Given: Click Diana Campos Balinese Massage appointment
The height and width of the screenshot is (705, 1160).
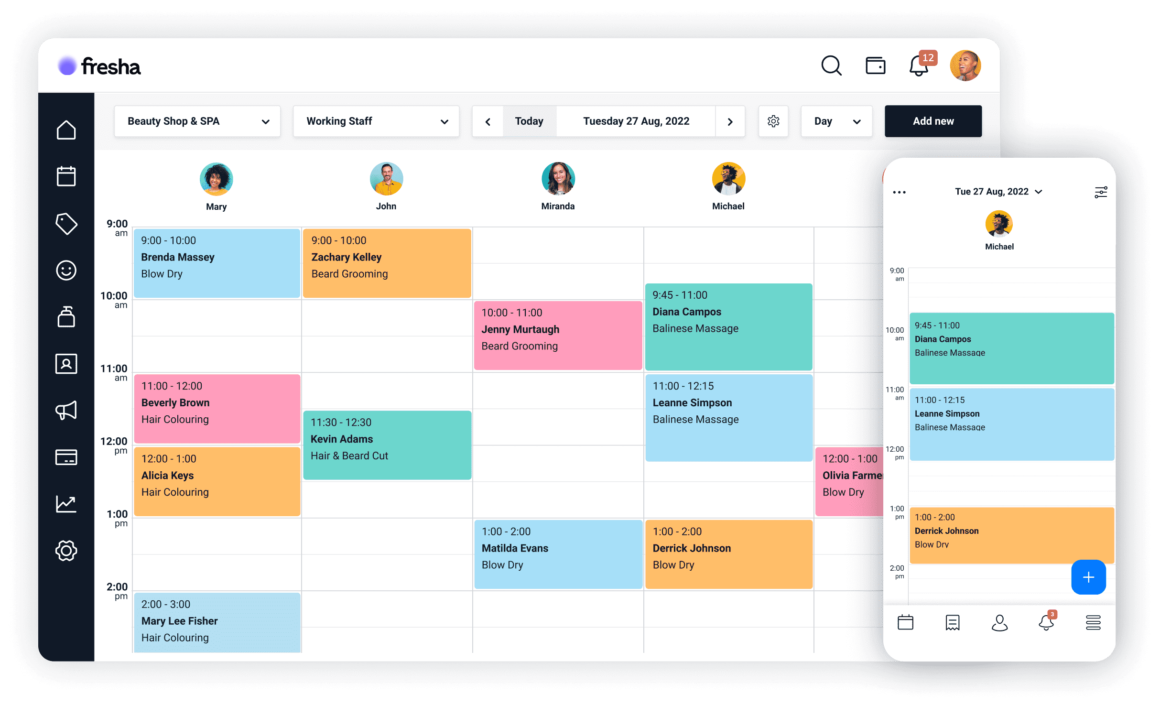Looking at the screenshot, I should [x=727, y=327].
